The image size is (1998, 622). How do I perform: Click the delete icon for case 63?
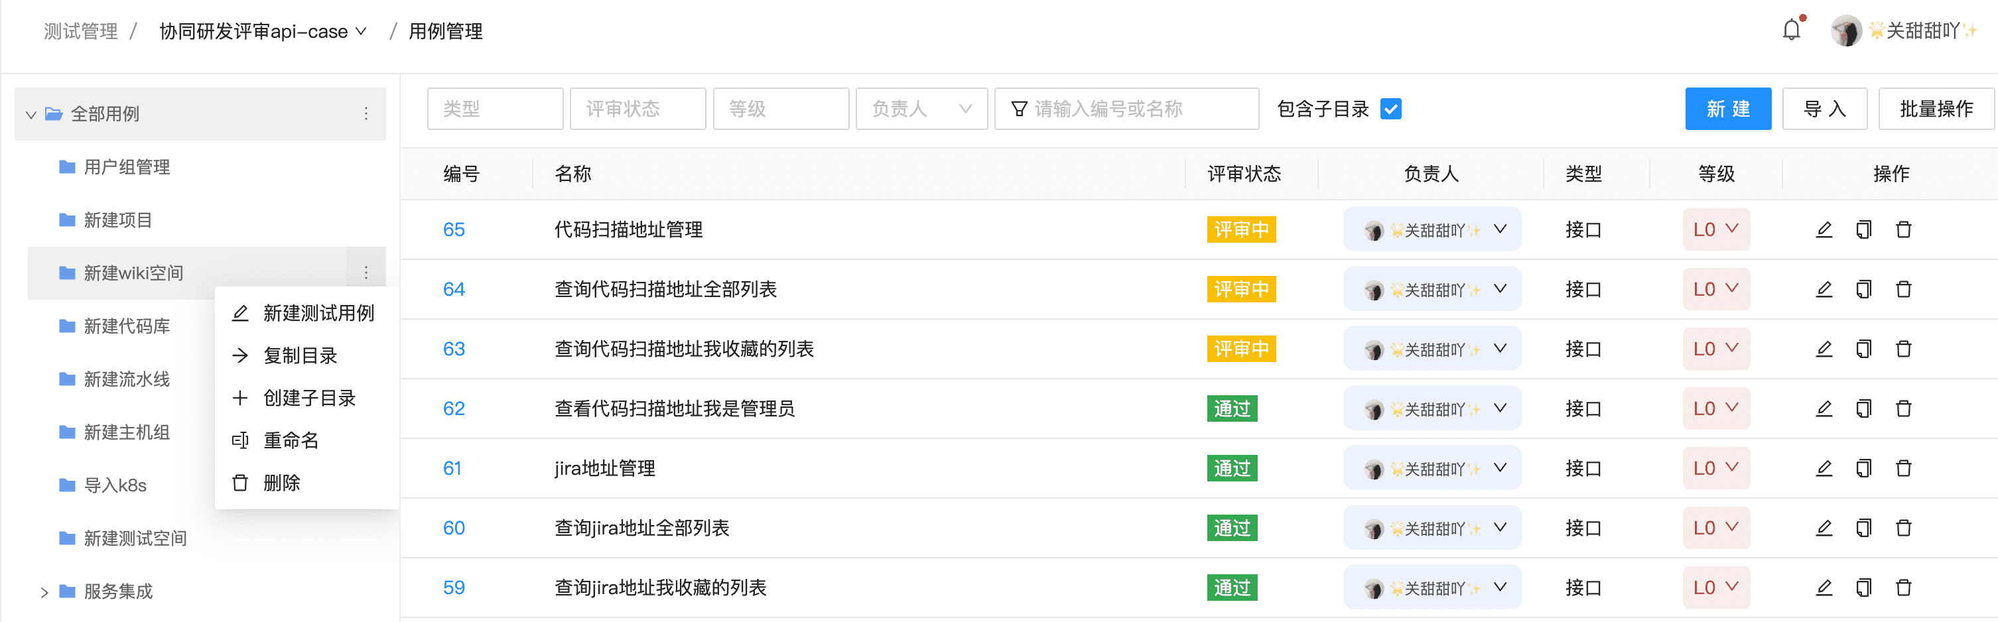pos(1905,349)
